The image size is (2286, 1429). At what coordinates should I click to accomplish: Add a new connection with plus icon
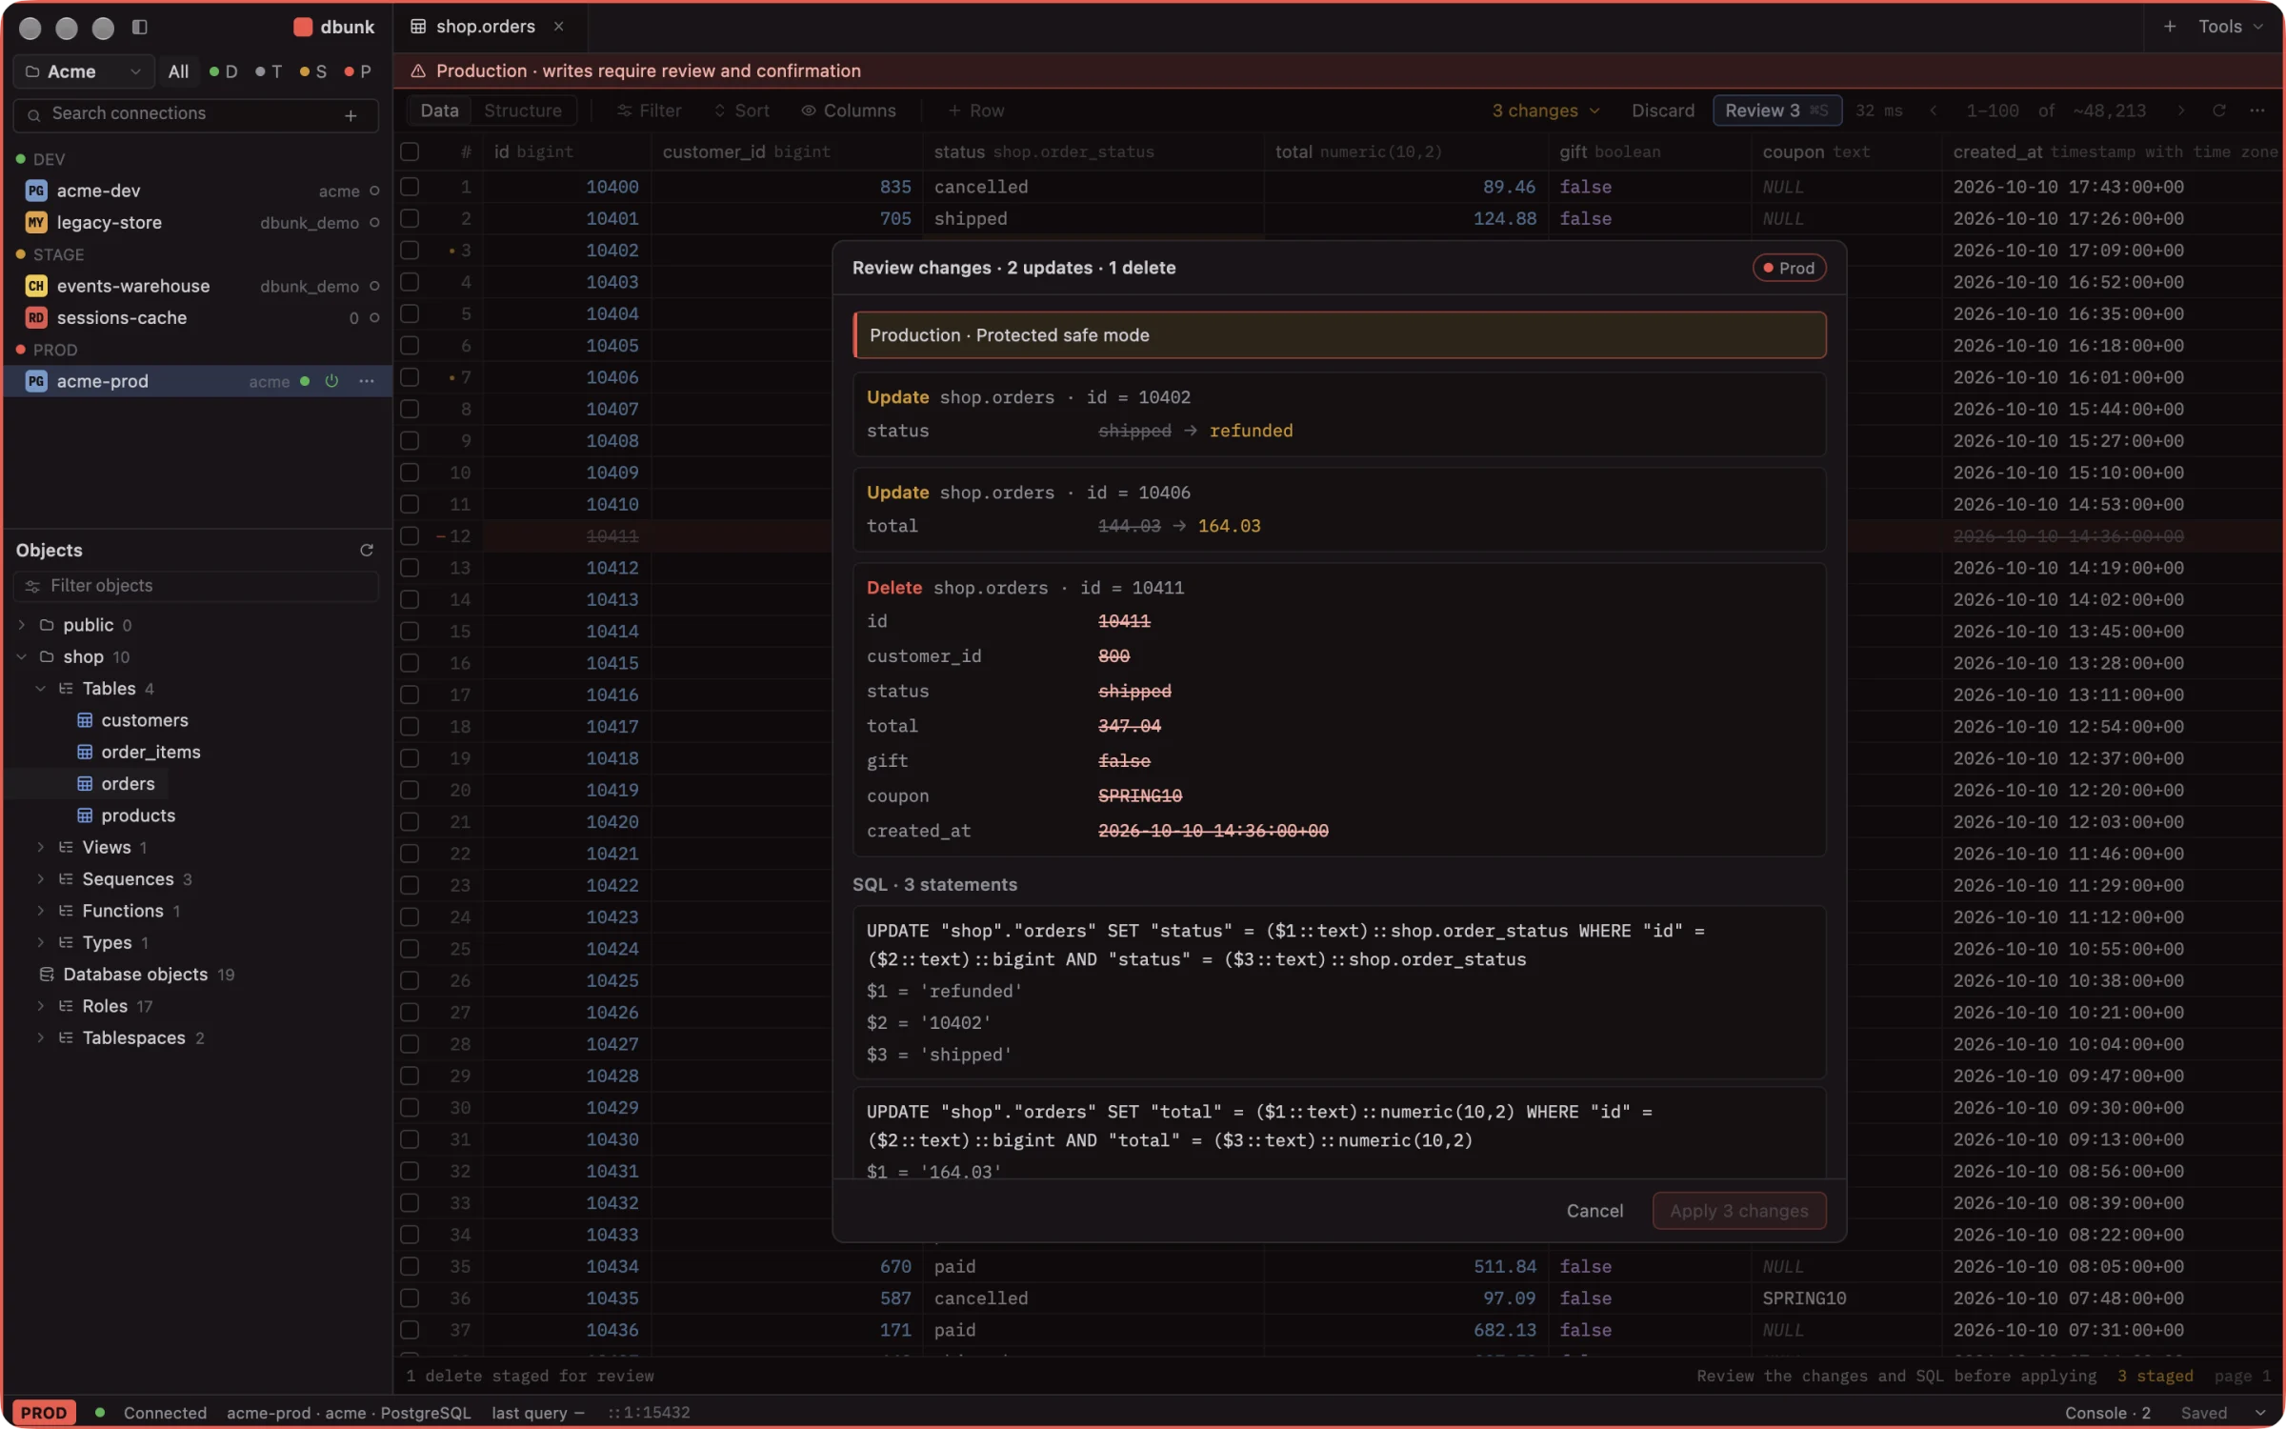pyautogui.click(x=351, y=114)
